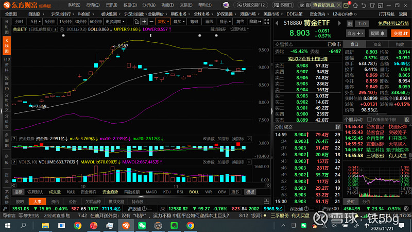The image size is (412, 232).
Task: Toggle 成交量 indicator
Action: point(55,192)
